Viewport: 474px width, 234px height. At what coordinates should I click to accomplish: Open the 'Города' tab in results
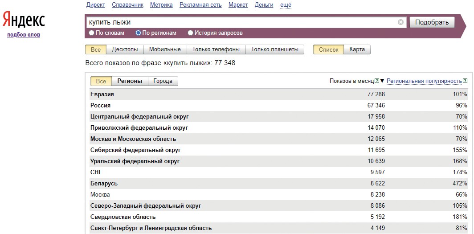(163, 81)
